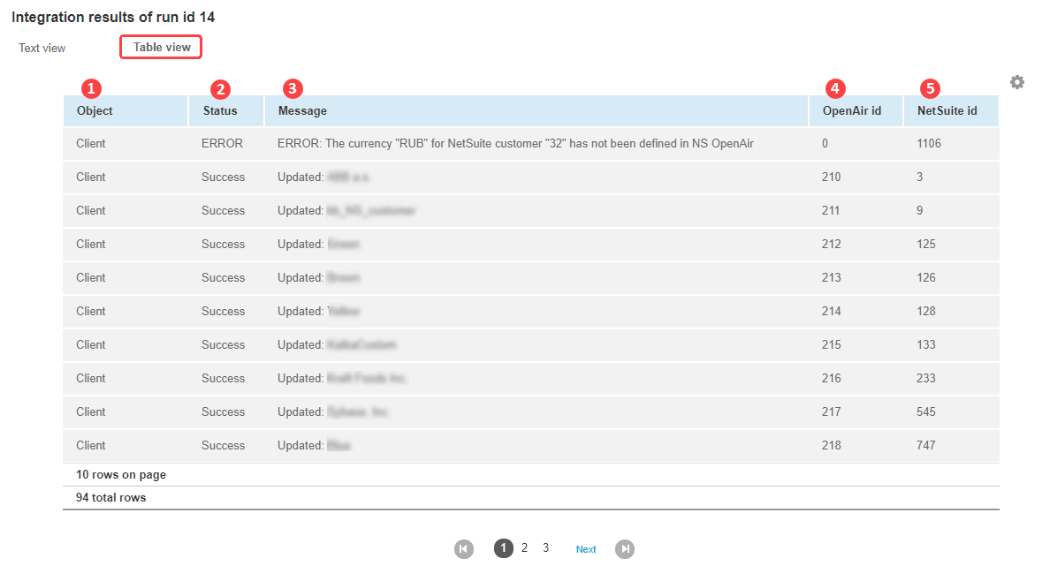Click OpenAir id value 211

(830, 210)
